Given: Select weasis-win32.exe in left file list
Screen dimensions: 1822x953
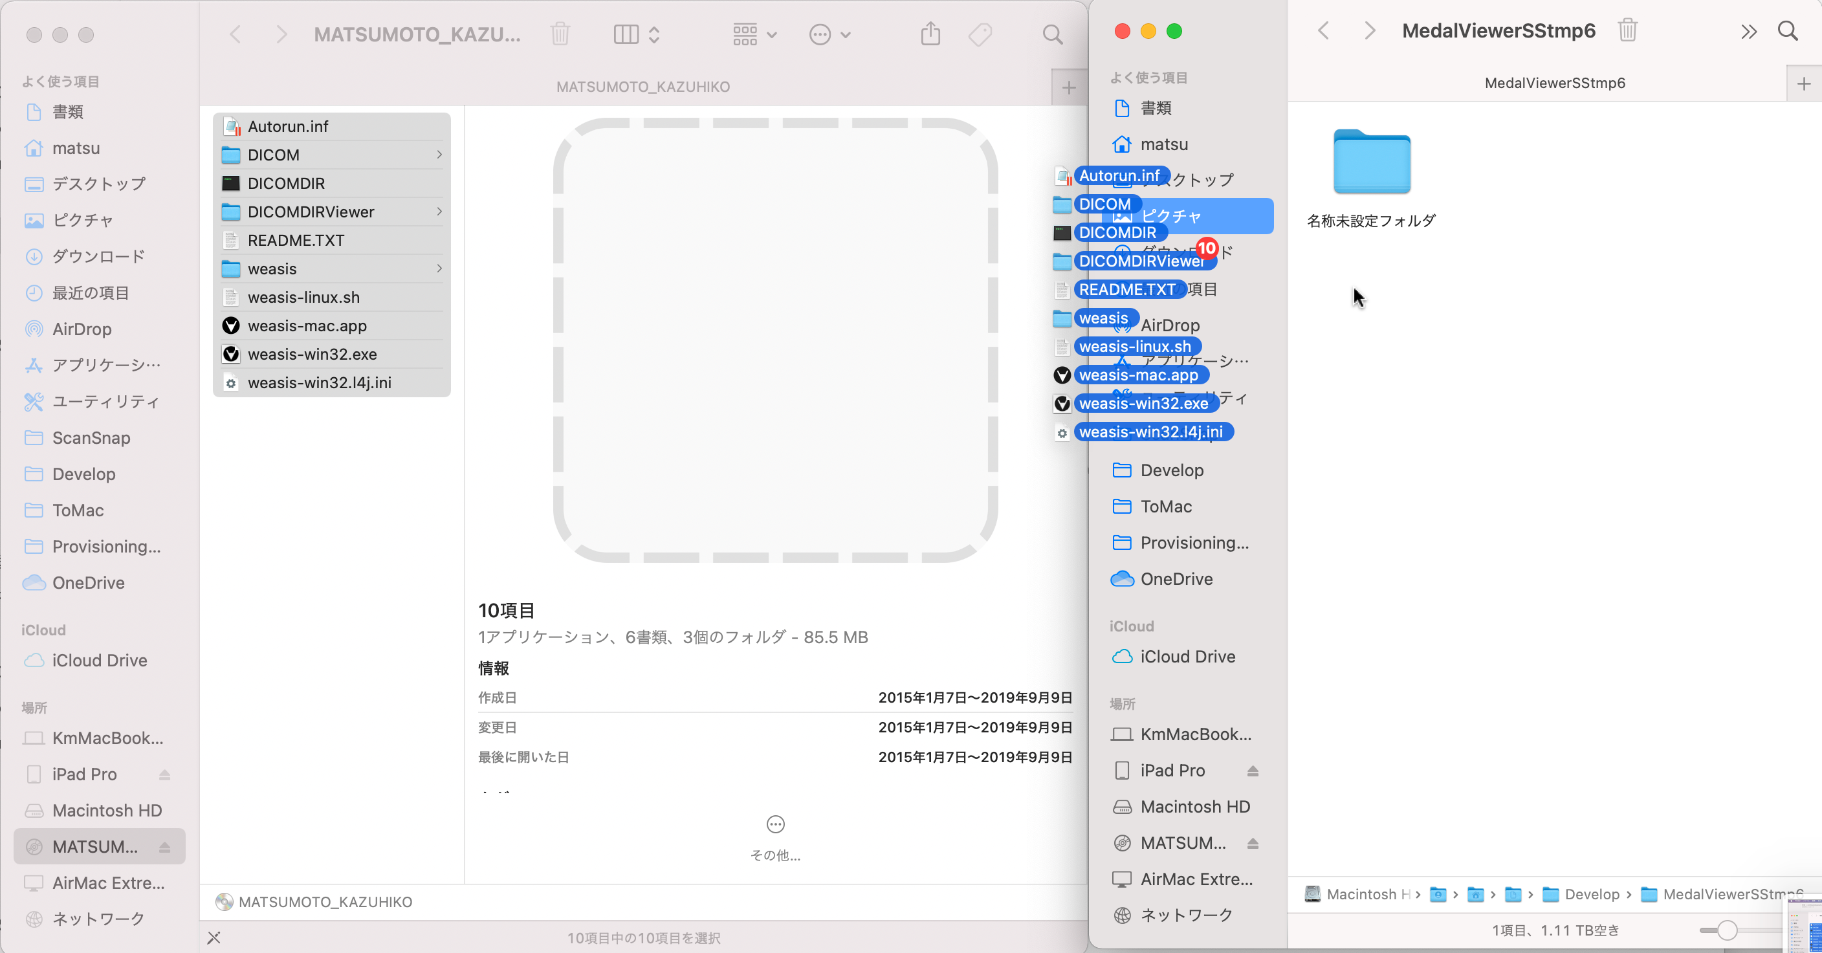Looking at the screenshot, I should pos(332,354).
